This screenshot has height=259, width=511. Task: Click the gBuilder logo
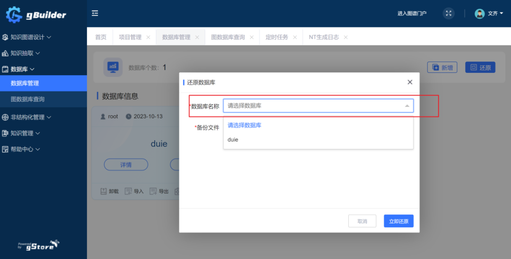coord(36,14)
